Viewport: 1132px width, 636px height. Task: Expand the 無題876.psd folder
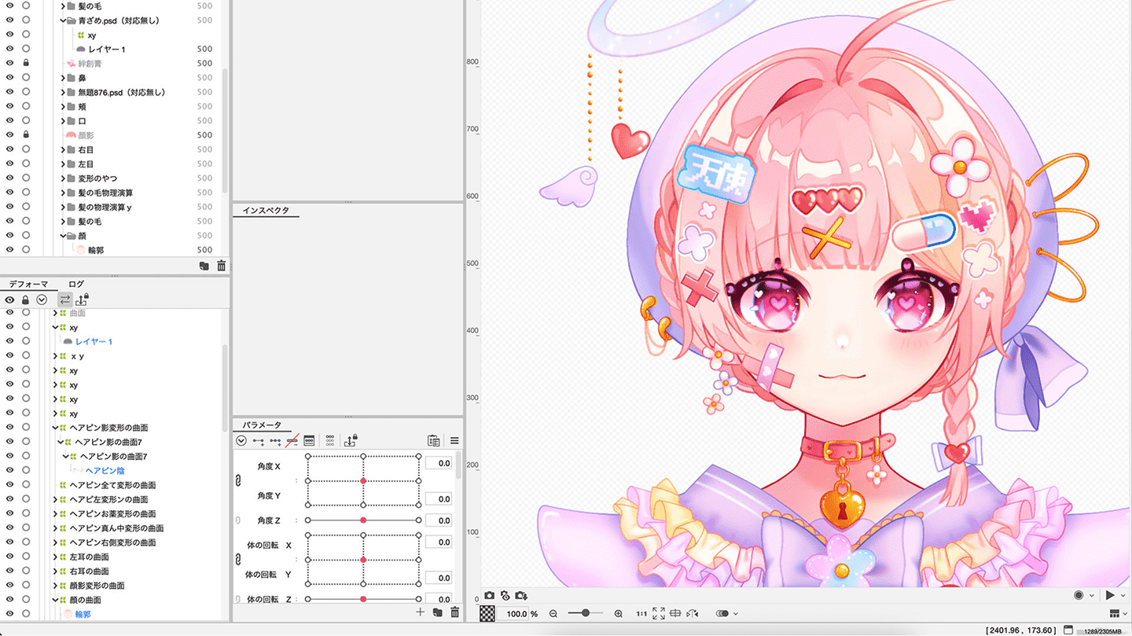click(63, 92)
